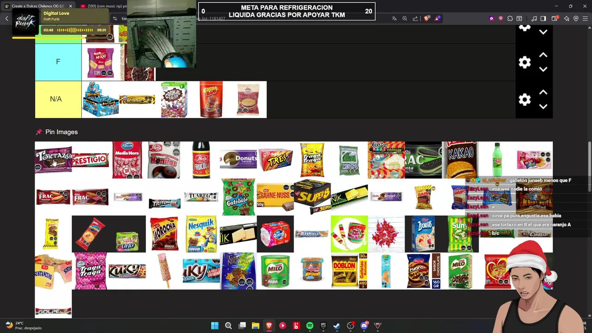Select the F tier label
Image resolution: width=592 pixels, height=333 pixels.
point(58,62)
